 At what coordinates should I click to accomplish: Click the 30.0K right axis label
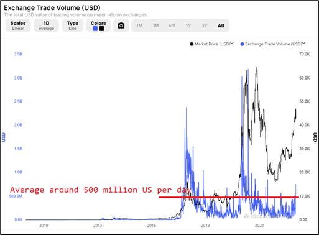[x=305, y=149]
